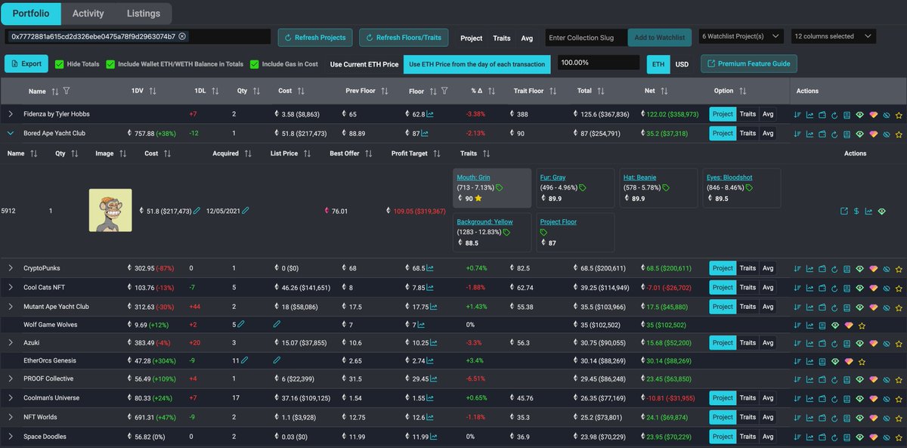The image size is (907, 448).
Task: Click floor chart icon in Fidenza row
Action: click(x=430, y=114)
